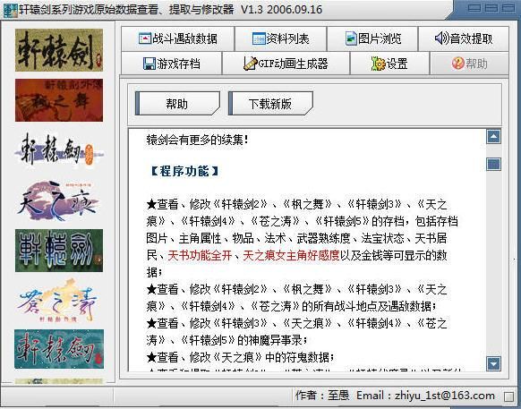Choose the teal 轩辕剑5 game logo
Screen dimensions: 521x409
pyautogui.click(x=59, y=349)
